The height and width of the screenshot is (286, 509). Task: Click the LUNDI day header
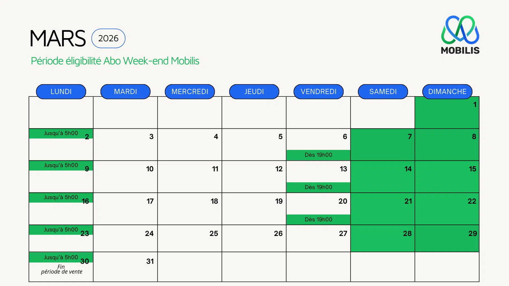coord(61,92)
